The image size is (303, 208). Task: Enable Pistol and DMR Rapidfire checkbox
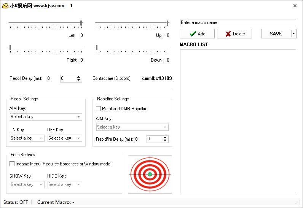pos(98,109)
